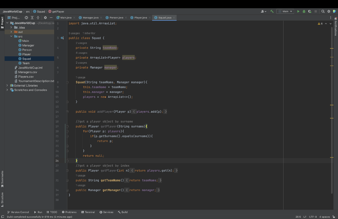Viewport: 338px width, 219px height.
Task: Open TODO tool window
Action: click(x=52, y=212)
